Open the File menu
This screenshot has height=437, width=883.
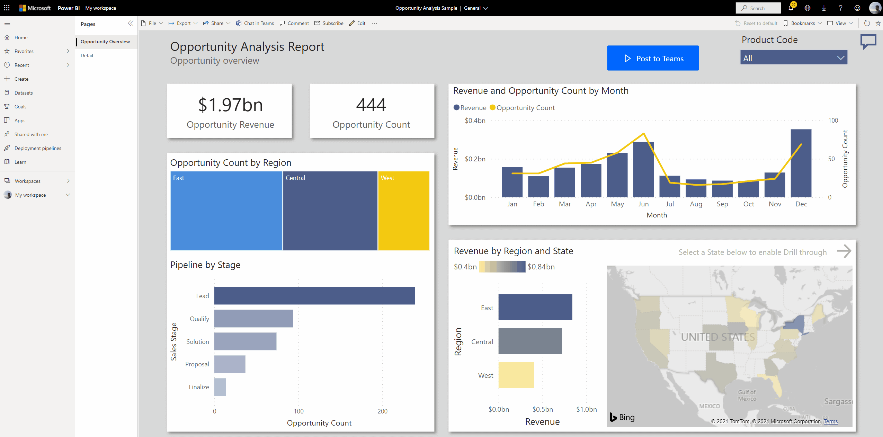[152, 23]
